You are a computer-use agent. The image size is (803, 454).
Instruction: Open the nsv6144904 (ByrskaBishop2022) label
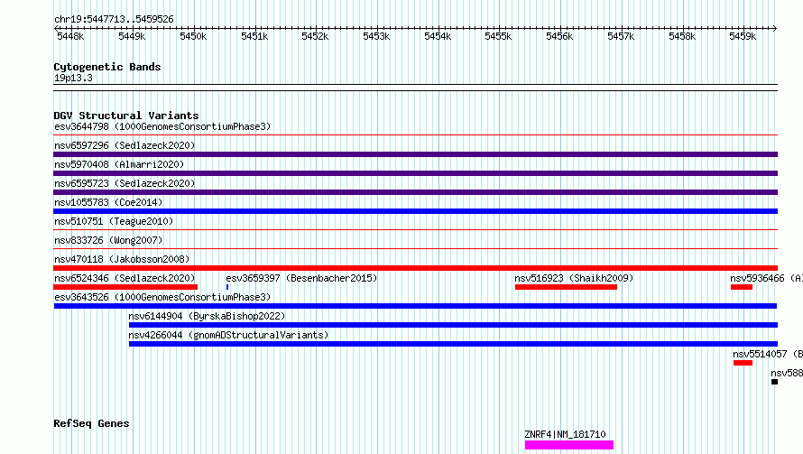coord(207,316)
